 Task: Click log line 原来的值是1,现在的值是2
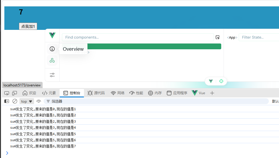[x=43, y=115]
